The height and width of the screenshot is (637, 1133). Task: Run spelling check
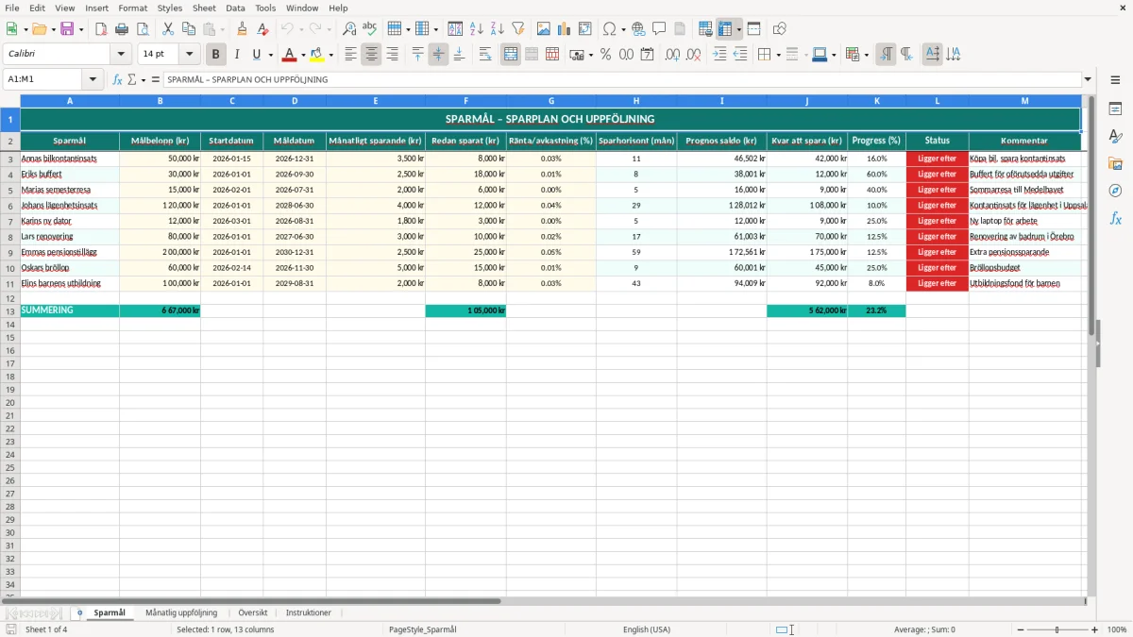pos(370,29)
